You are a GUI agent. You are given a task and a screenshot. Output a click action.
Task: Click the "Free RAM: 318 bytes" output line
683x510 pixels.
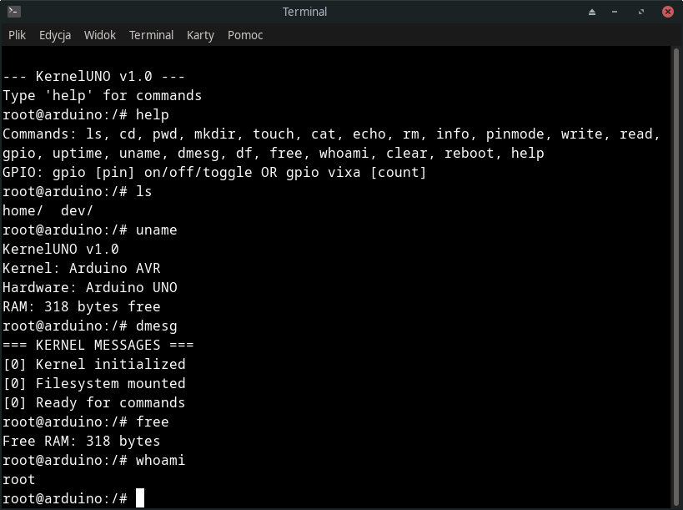tap(81, 441)
